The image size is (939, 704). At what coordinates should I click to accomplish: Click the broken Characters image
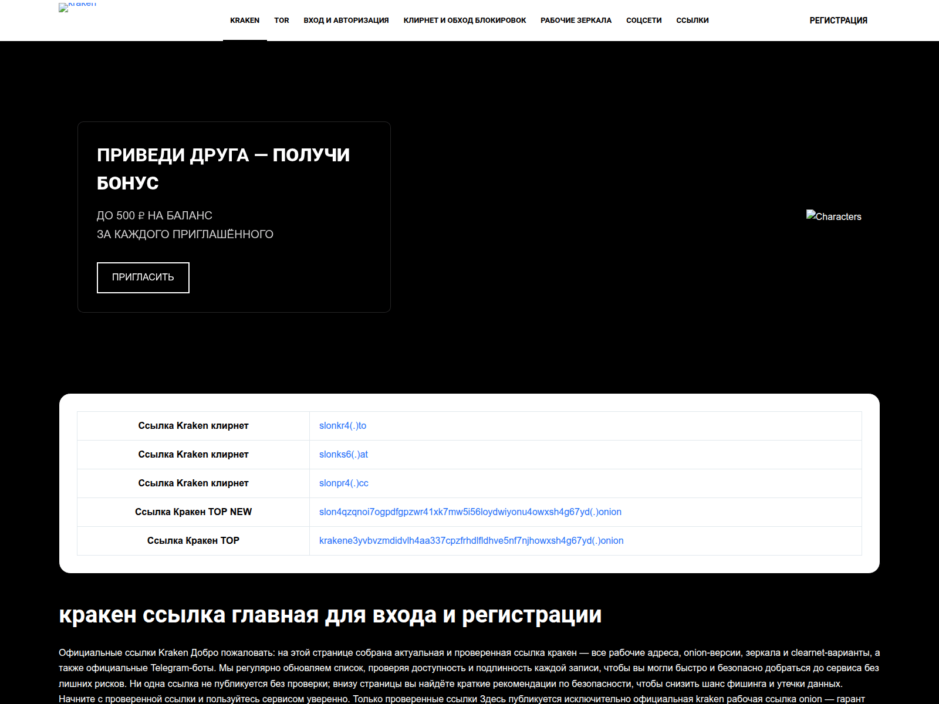[833, 216]
